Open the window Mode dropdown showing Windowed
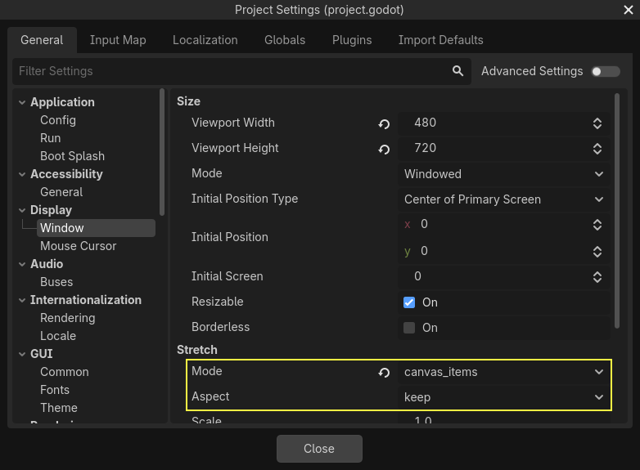 pyautogui.click(x=503, y=174)
